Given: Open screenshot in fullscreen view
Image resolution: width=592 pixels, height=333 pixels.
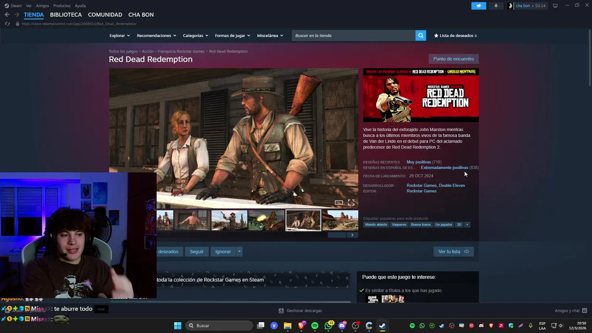Looking at the screenshot, I should tap(351, 203).
